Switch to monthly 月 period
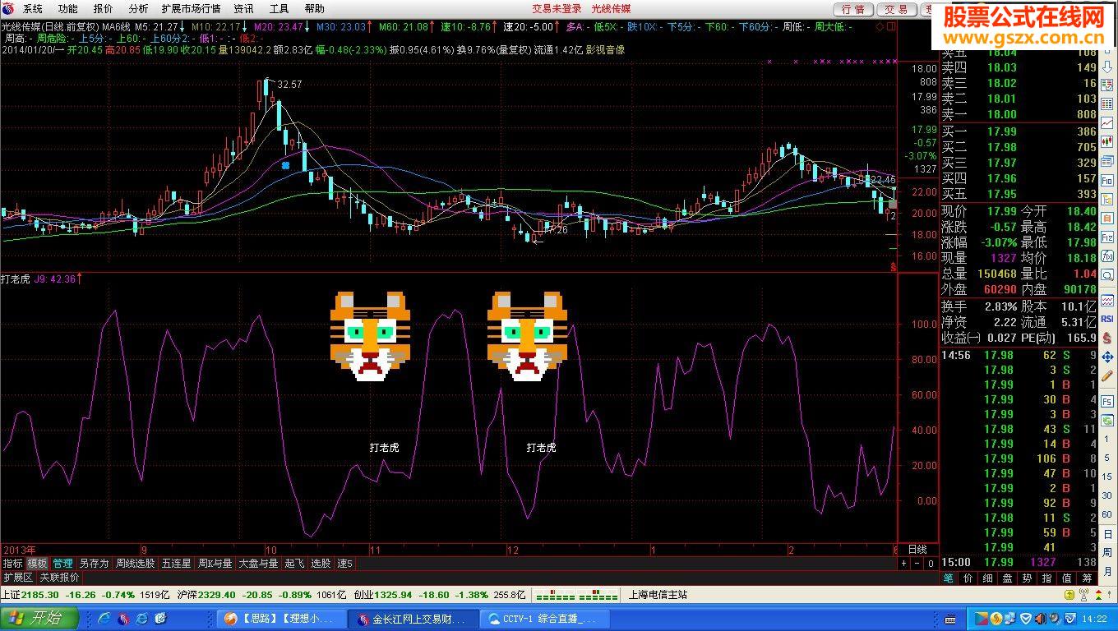Screen dimensions: 1118x631 click(x=1106, y=572)
